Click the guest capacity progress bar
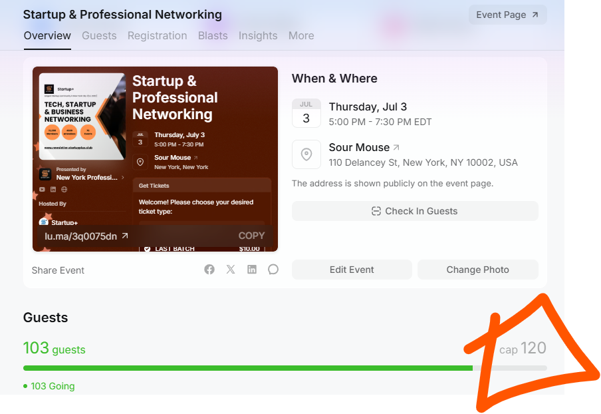601x414 pixels. 285,368
